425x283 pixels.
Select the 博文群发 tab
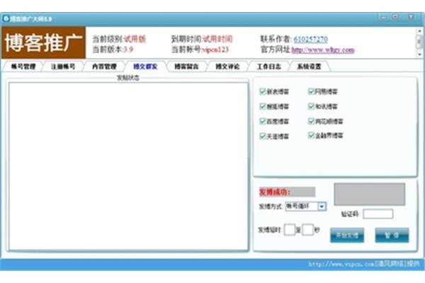point(145,67)
